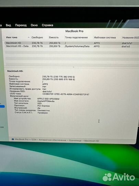Sort by Точка подключения column header
139x186 pixels.
76,38
